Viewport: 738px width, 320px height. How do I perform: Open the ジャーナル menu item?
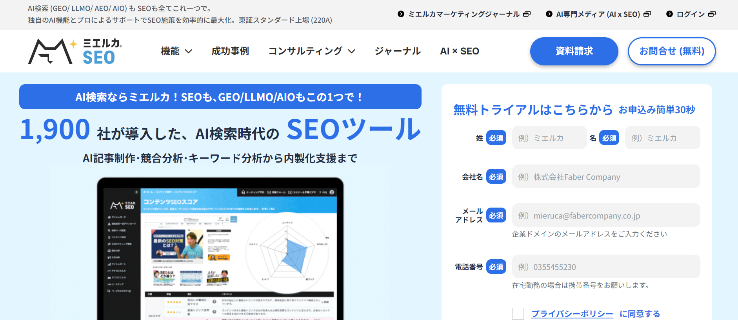pyautogui.click(x=398, y=51)
